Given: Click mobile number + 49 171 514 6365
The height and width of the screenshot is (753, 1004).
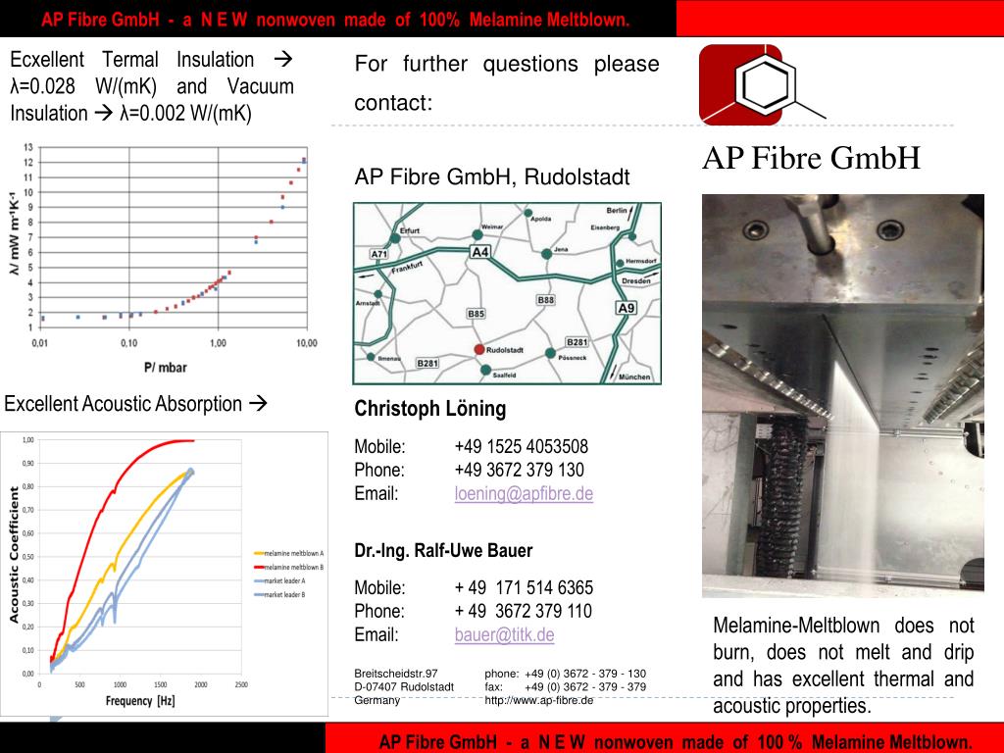Looking at the screenshot, I should (x=524, y=588).
